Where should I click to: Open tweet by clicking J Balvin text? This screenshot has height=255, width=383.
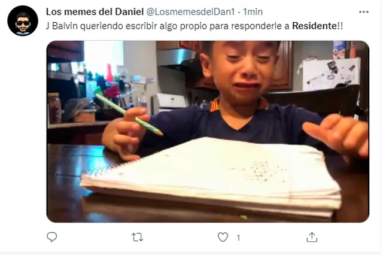[x=62, y=26]
